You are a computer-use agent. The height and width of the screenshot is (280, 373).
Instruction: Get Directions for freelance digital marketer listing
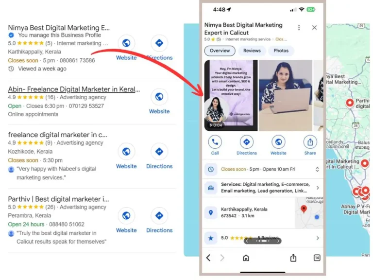(x=159, y=152)
